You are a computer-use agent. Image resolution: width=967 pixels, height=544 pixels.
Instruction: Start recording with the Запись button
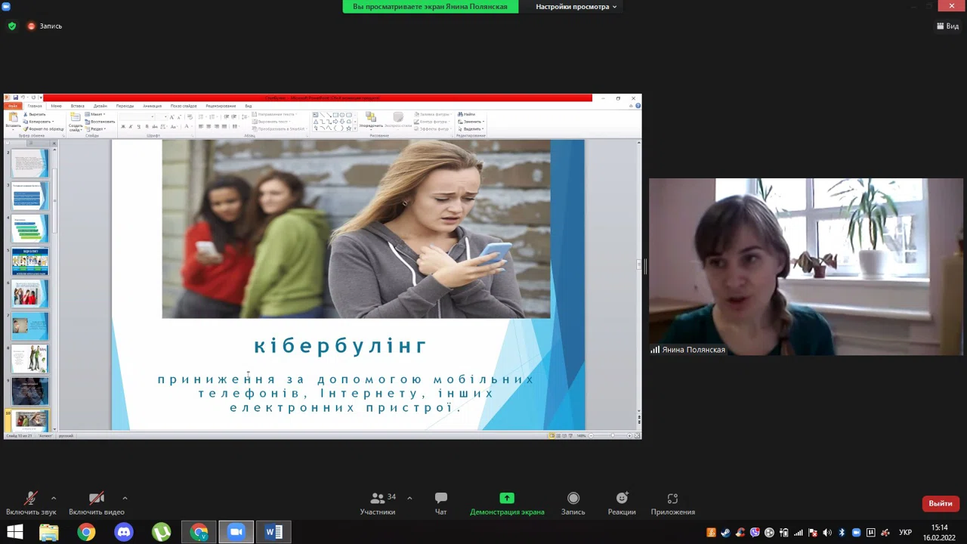pos(573,503)
